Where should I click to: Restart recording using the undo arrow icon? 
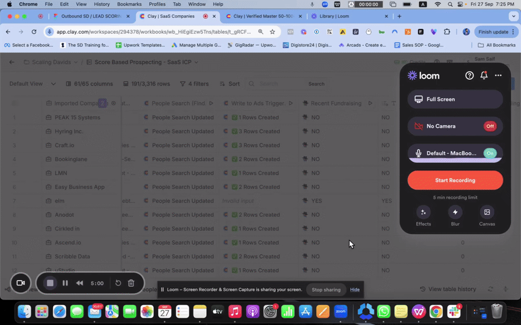(x=119, y=283)
